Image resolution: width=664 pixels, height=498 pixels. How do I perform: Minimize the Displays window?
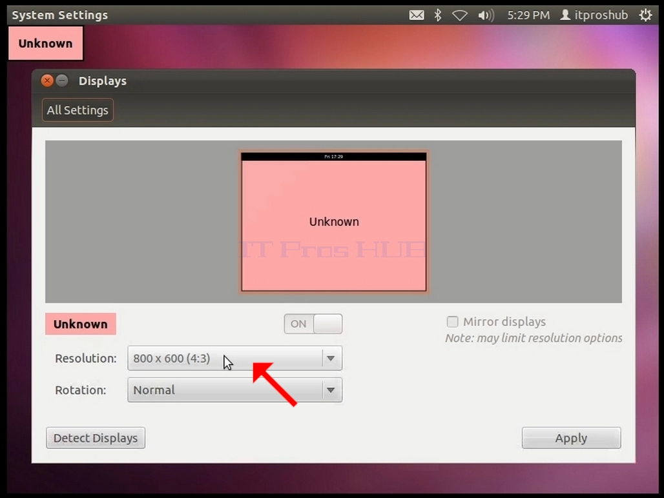point(62,81)
